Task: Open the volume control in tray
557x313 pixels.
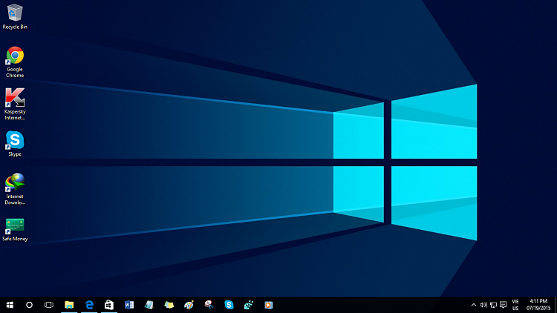Action: (483, 305)
